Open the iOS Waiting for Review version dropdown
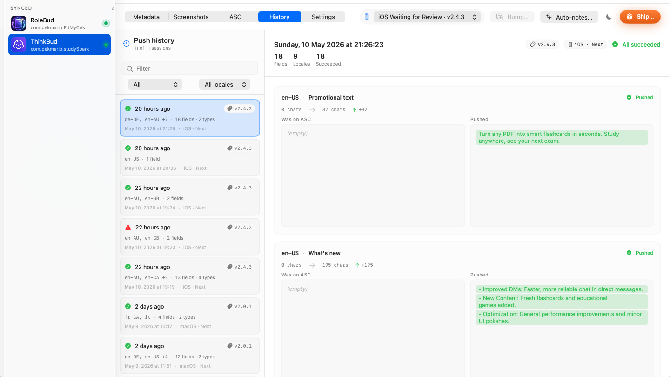This screenshot has width=670, height=377. 427,17
